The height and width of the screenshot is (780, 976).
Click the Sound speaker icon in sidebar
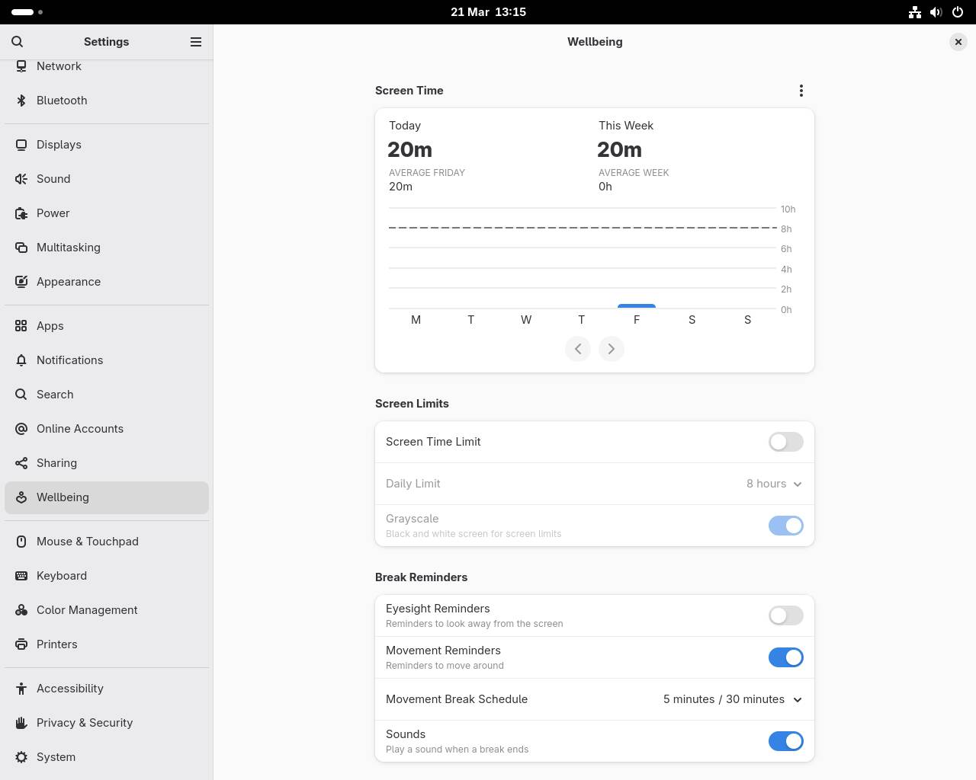21,179
